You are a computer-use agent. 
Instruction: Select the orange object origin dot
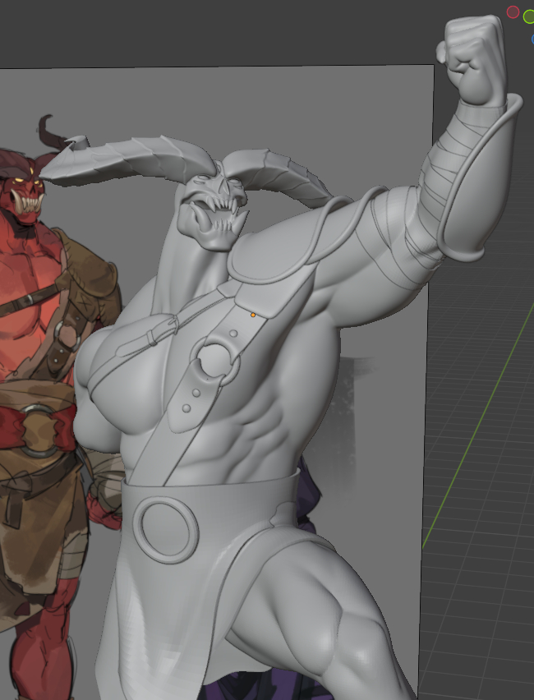(x=253, y=315)
